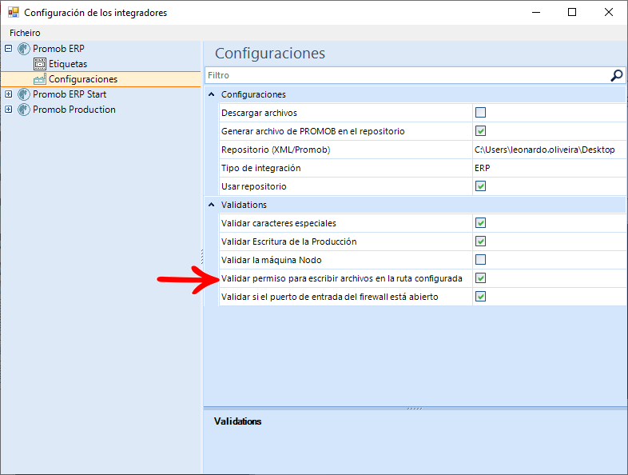This screenshot has width=628, height=475.
Task: Click the Validar la máquina Nodo label
Action: (x=271, y=260)
